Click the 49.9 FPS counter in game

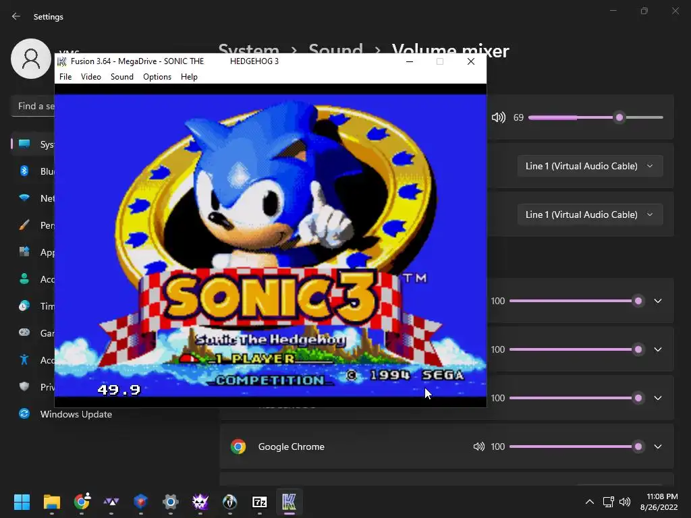pos(119,390)
